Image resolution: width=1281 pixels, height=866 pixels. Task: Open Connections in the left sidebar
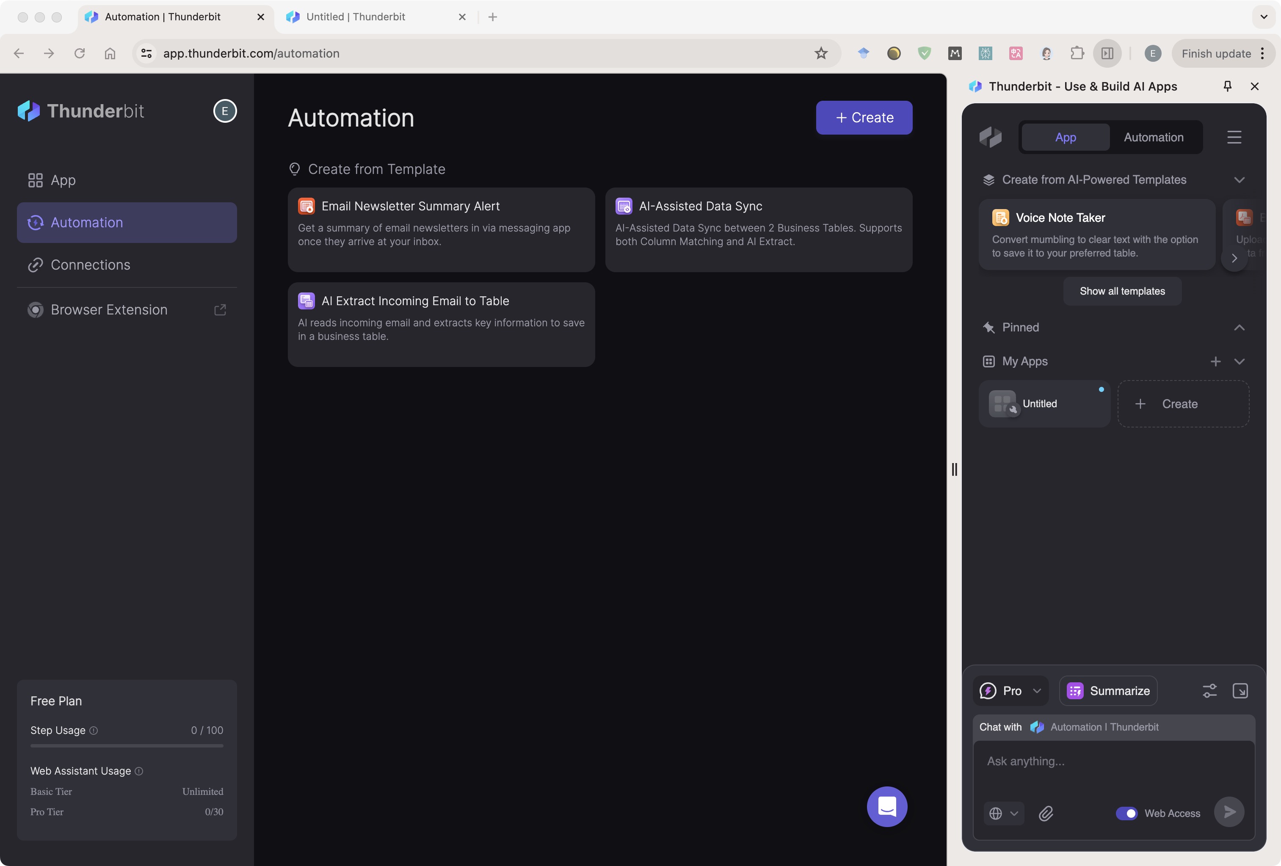pos(91,265)
